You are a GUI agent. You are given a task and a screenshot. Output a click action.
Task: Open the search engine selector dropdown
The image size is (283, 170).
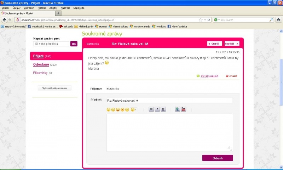(216, 20)
